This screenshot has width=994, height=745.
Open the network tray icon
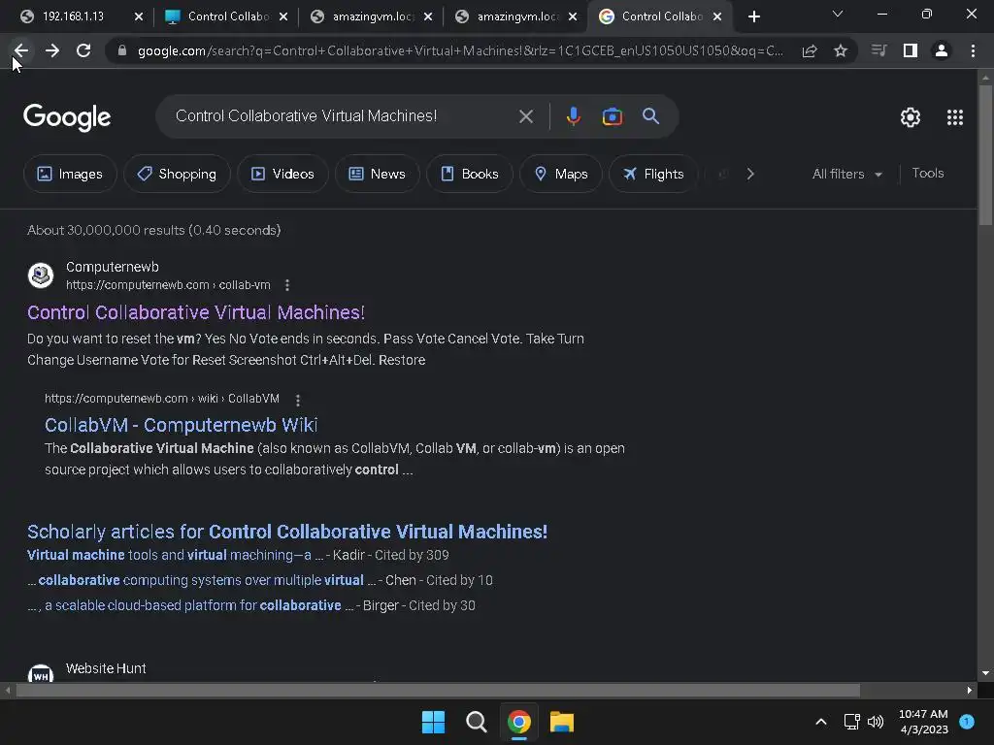point(851,722)
